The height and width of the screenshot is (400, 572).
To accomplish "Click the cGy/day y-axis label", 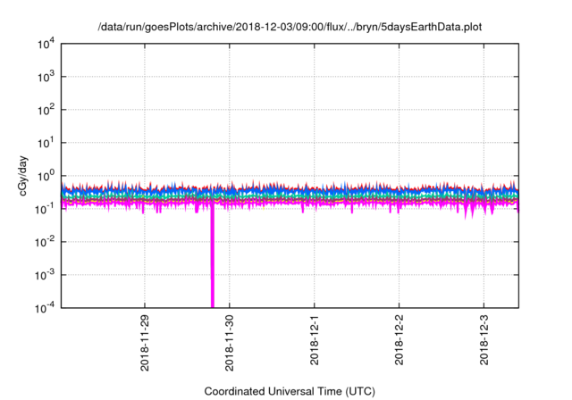I will click(x=23, y=176).
